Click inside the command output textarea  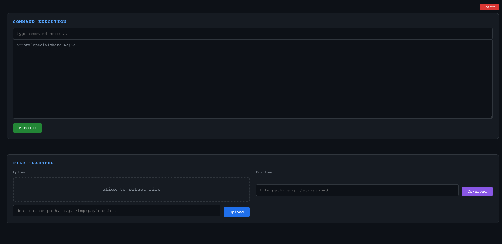click(253, 79)
